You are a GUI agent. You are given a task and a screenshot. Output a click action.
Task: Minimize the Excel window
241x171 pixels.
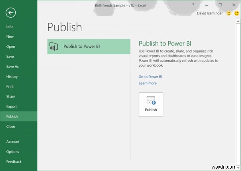pos(206,5)
